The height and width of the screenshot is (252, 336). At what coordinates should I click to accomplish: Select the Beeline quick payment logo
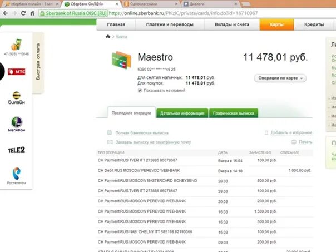[17, 98]
